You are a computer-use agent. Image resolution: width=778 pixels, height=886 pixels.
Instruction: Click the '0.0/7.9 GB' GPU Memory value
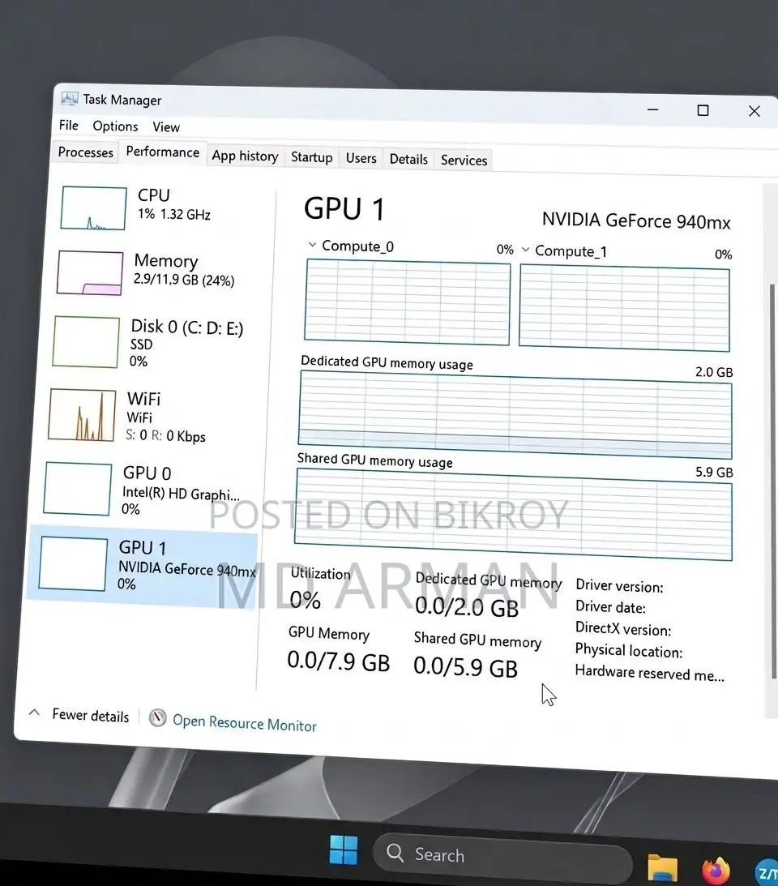pyautogui.click(x=339, y=661)
